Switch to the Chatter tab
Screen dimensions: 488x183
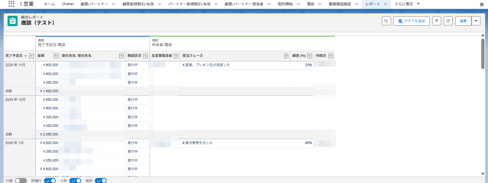(x=68, y=4)
